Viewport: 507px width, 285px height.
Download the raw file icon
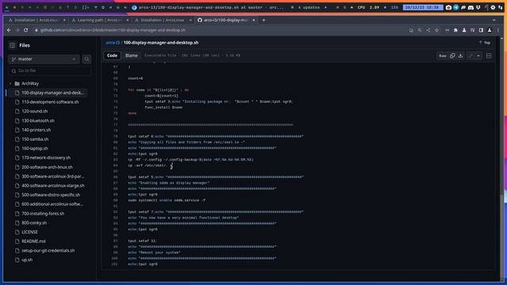tap(460, 56)
